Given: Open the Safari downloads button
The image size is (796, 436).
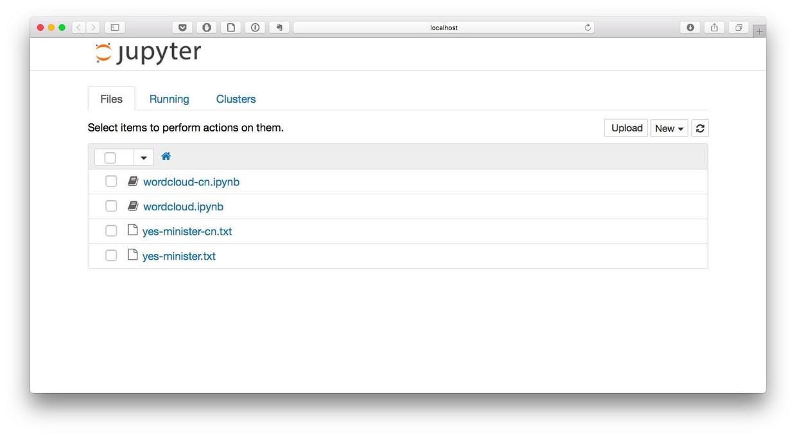Looking at the screenshot, I should tap(690, 28).
